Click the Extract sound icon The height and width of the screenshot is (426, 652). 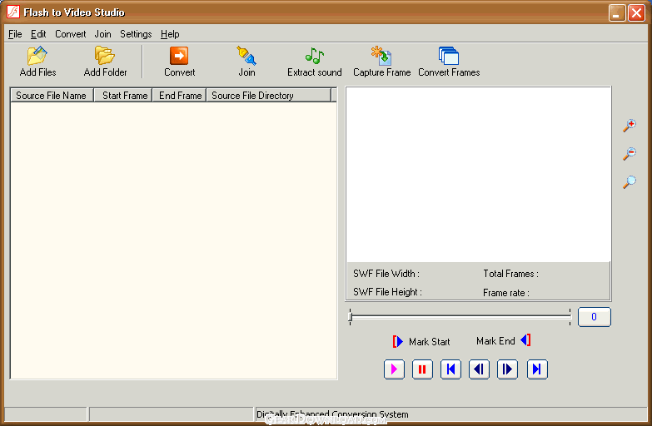coord(314,57)
